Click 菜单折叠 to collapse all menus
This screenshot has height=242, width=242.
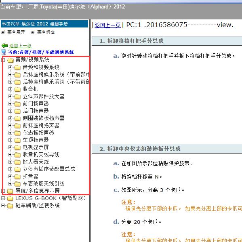point(46,32)
